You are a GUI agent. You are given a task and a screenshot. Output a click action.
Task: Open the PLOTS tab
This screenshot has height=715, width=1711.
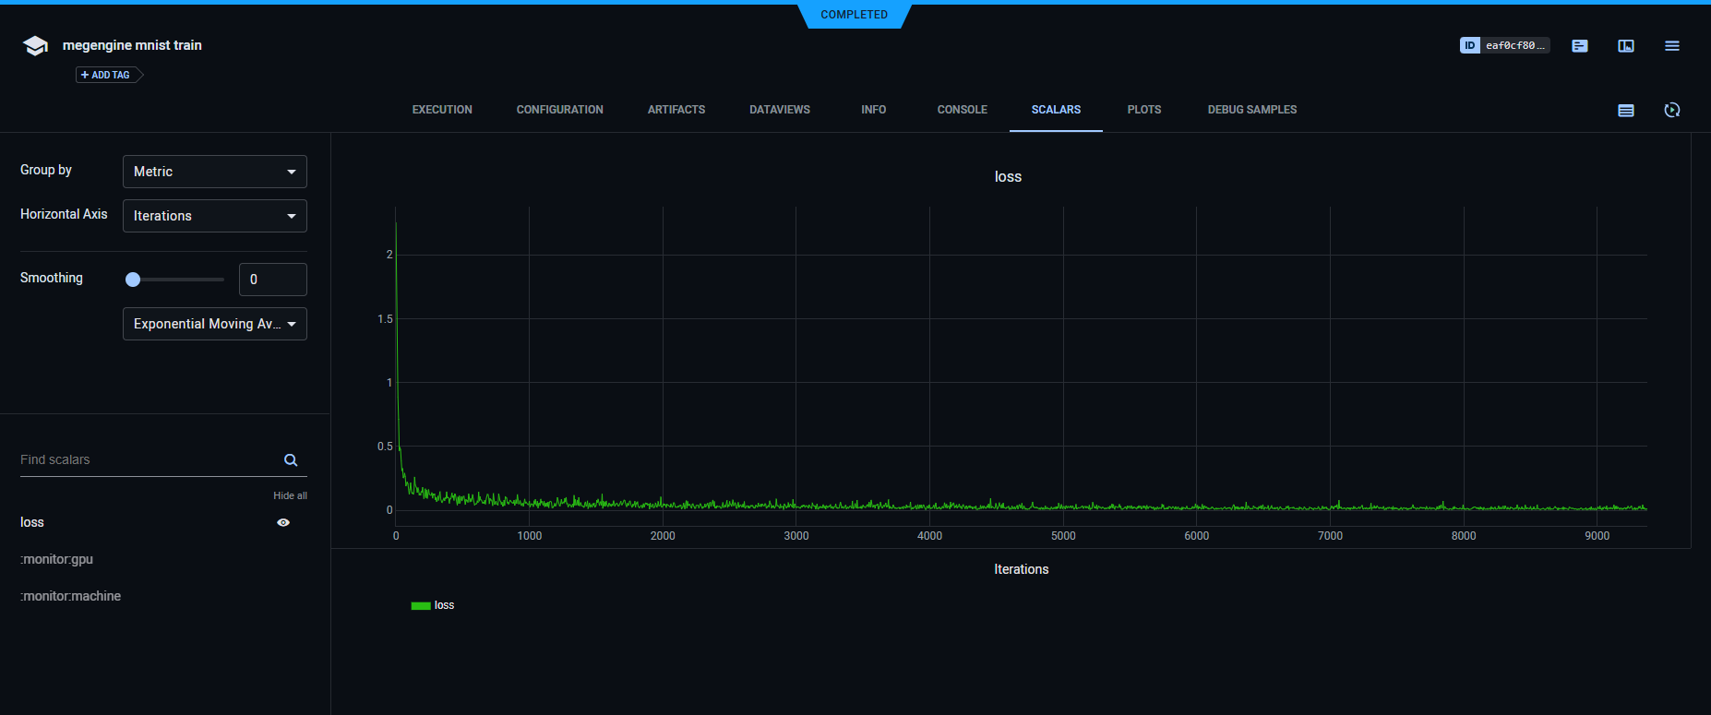coord(1143,110)
